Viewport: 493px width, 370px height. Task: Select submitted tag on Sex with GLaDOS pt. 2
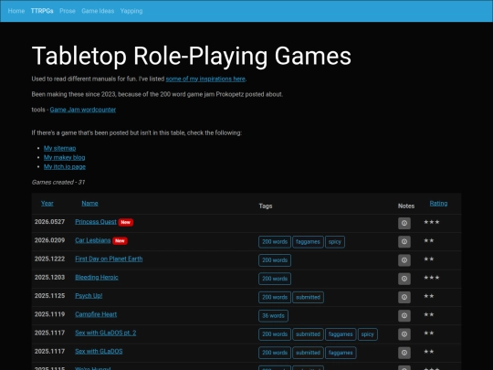tap(309, 334)
